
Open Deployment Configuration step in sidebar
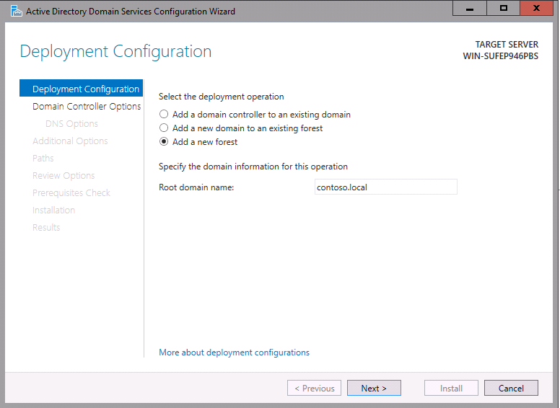coord(81,89)
